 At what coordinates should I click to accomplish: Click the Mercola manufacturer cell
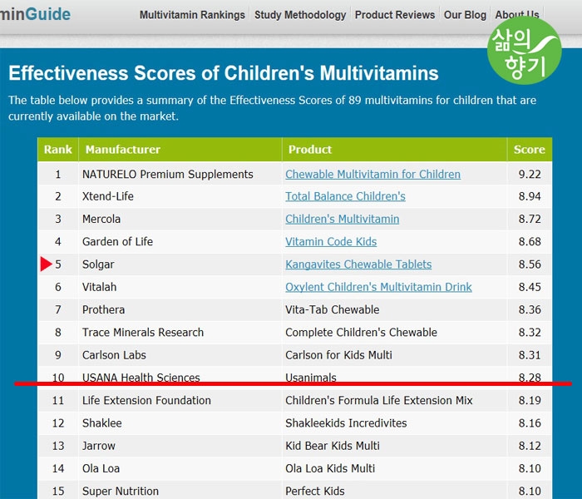tap(180, 219)
